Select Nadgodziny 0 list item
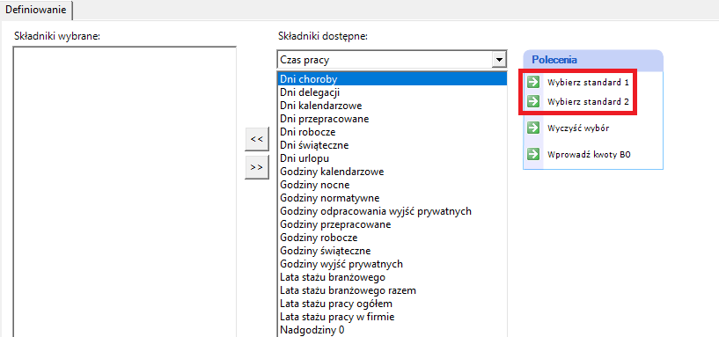This screenshot has height=337, width=719. pos(392,330)
